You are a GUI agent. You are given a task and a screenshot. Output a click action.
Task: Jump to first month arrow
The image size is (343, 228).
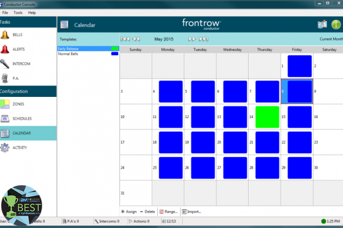coord(125,39)
